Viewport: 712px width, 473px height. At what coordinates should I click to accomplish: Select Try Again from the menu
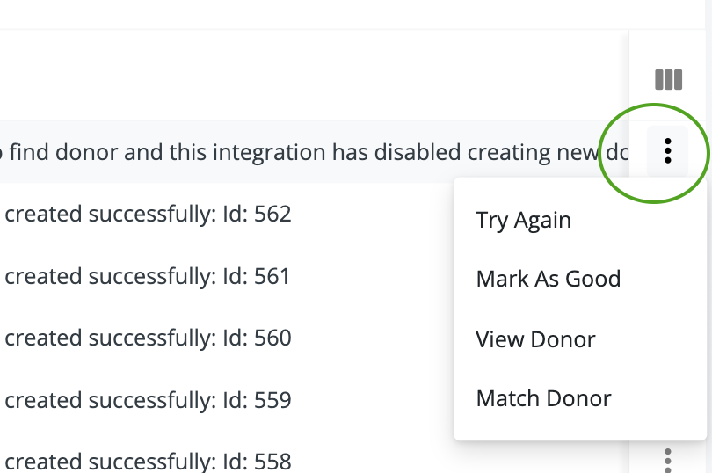[x=523, y=219]
